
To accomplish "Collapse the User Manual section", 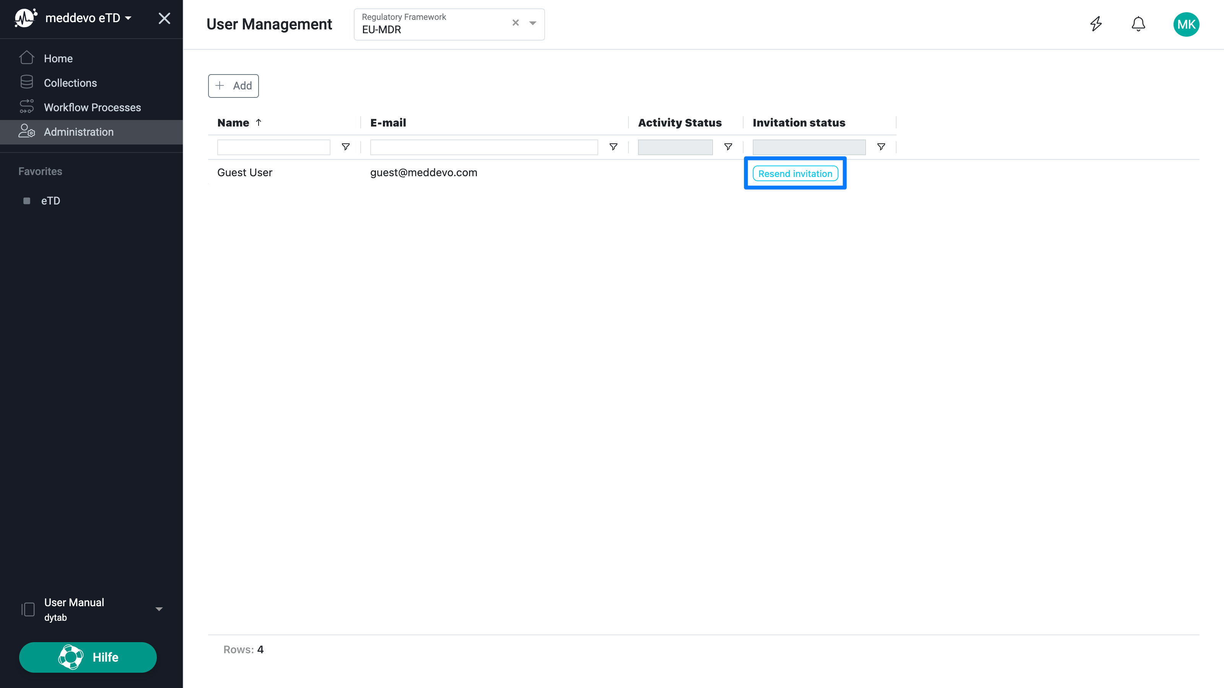I will pyautogui.click(x=159, y=609).
